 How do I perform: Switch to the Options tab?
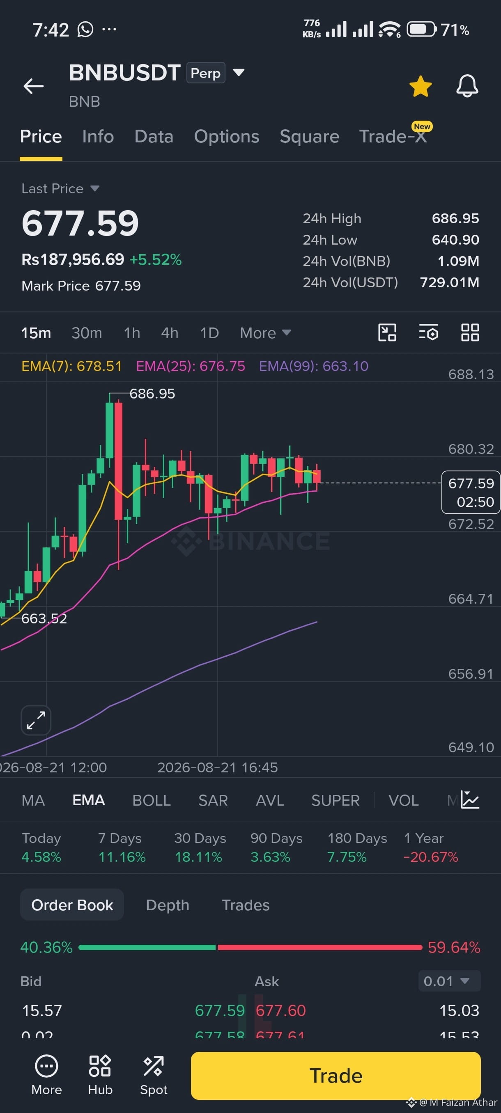coord(227,137)
